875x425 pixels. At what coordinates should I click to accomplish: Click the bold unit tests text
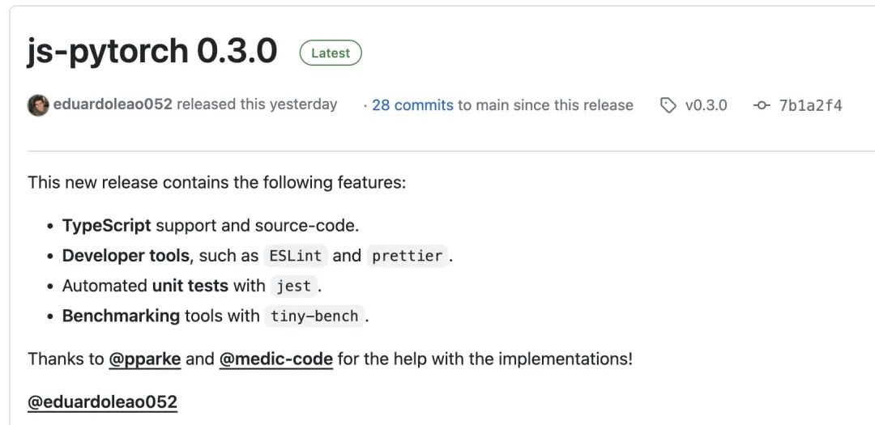pyautogui.click(x=190, y=286)
